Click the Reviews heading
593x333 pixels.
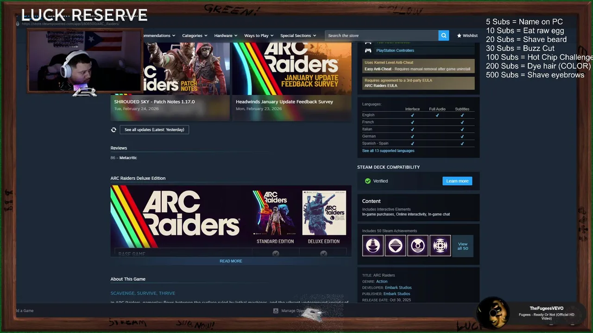point(119,148)
